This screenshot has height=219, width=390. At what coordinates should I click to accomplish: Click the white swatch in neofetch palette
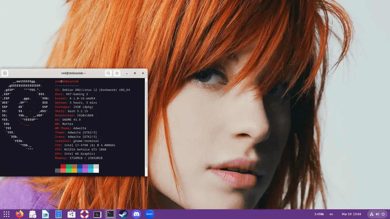(x=96, y=171)
